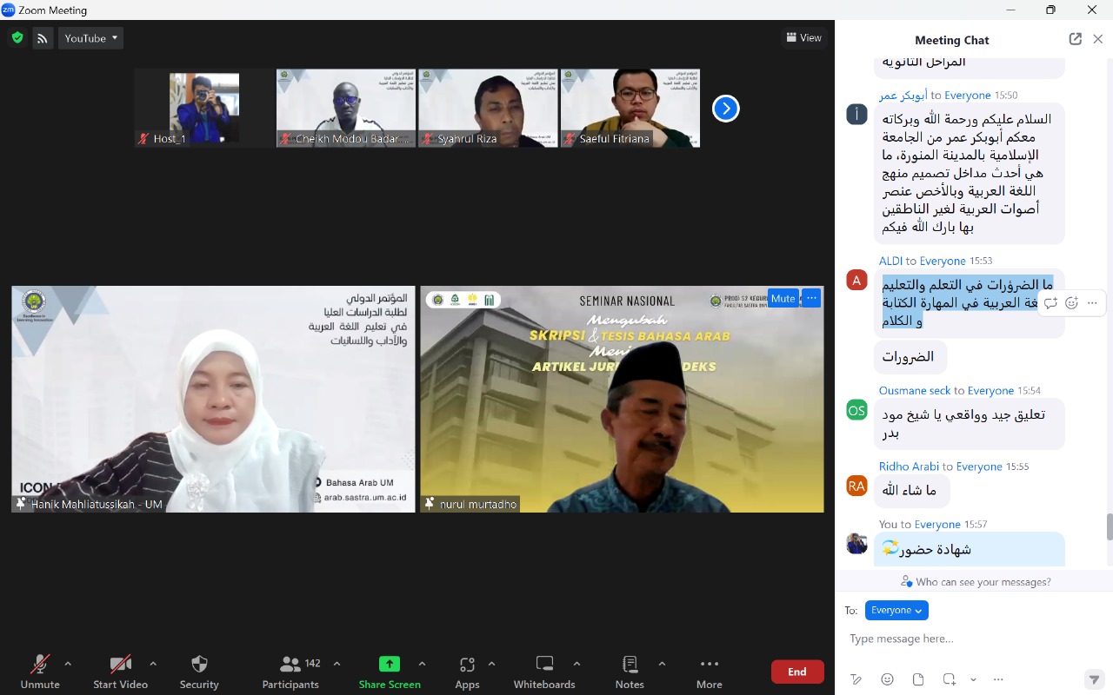Click the chat message input field
Viewport: 1113px width, 695px height.
965,639
